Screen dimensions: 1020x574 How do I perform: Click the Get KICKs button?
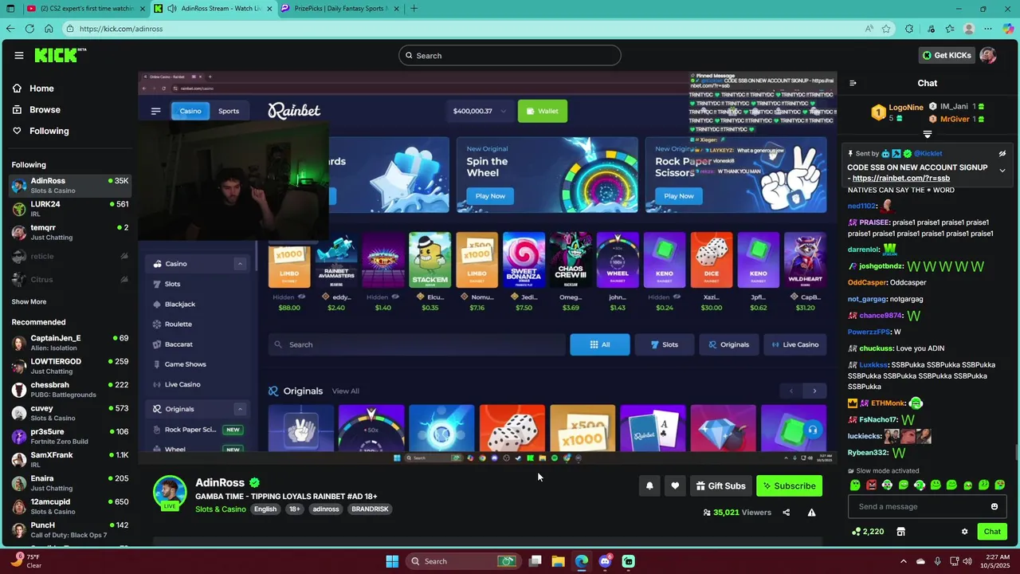pos(947,55)
